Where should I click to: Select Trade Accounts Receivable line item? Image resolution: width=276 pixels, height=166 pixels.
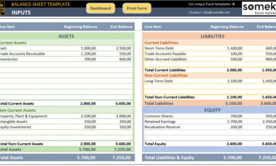click(x=22, y=54)
